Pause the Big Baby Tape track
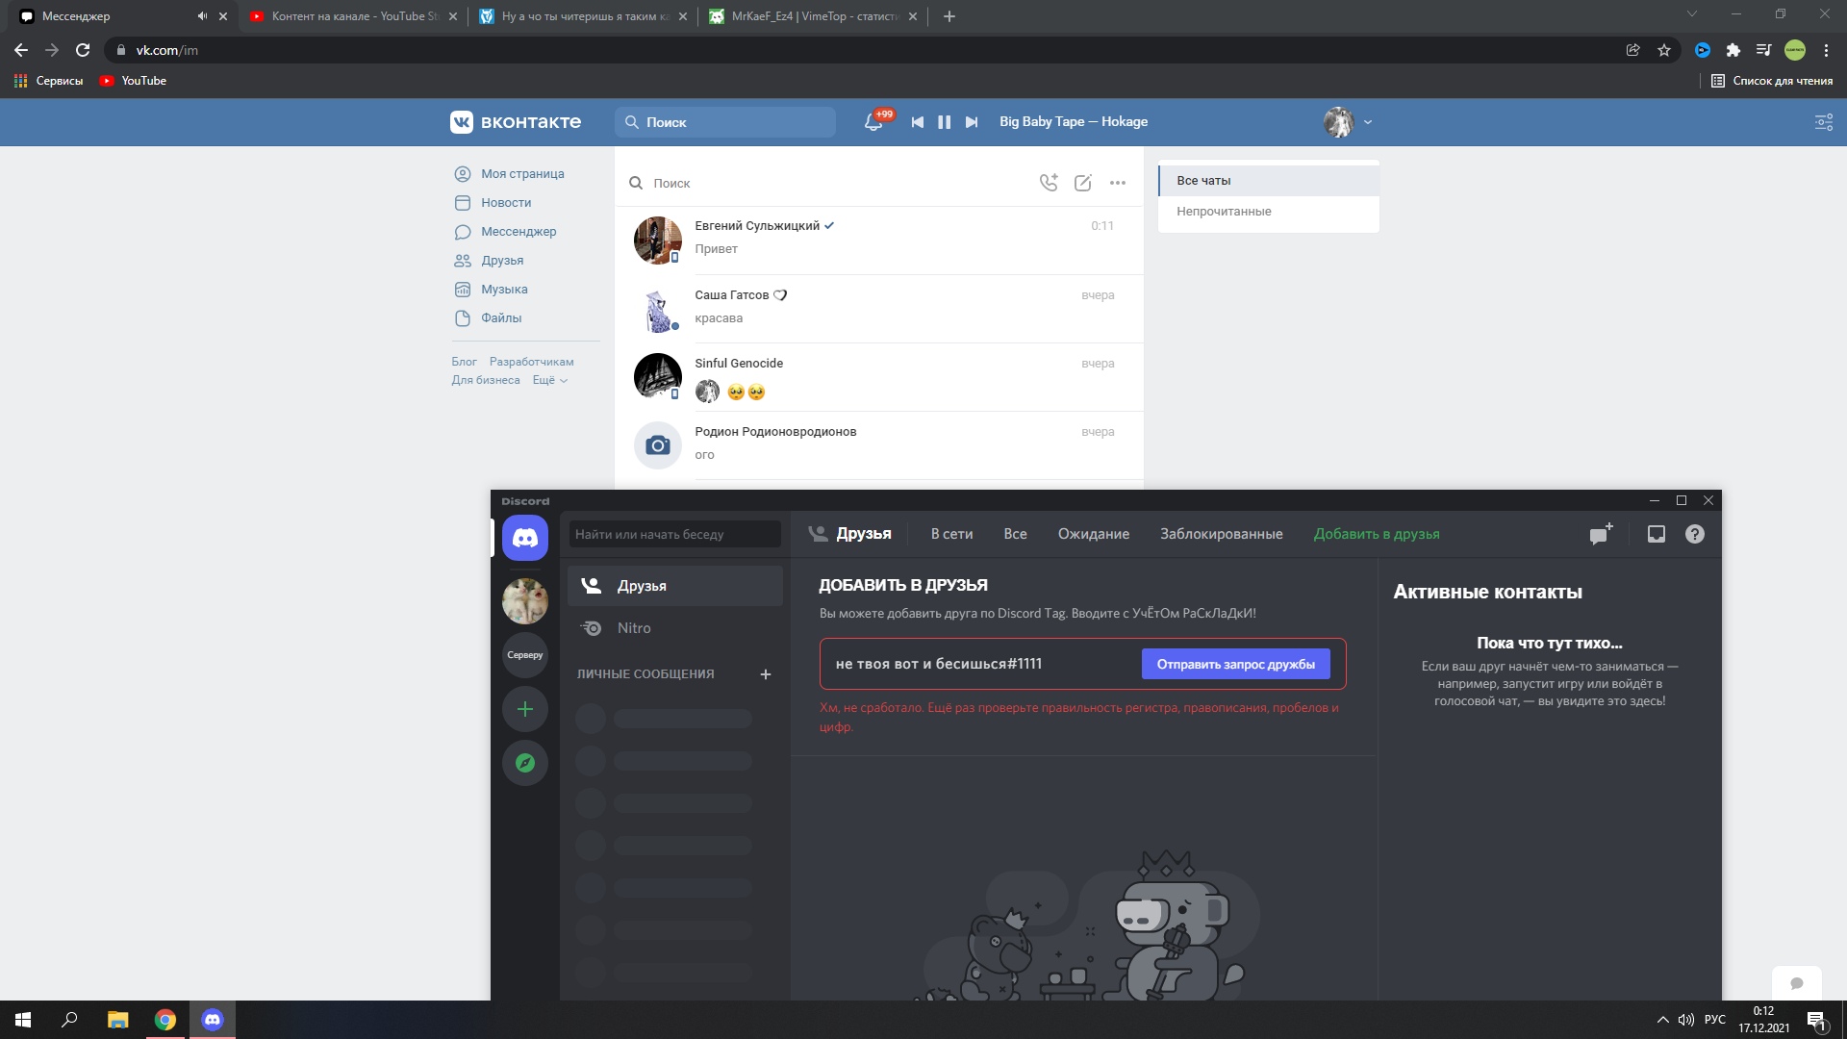This screenshot has height=1039, width=1847. tap(944, 122)
